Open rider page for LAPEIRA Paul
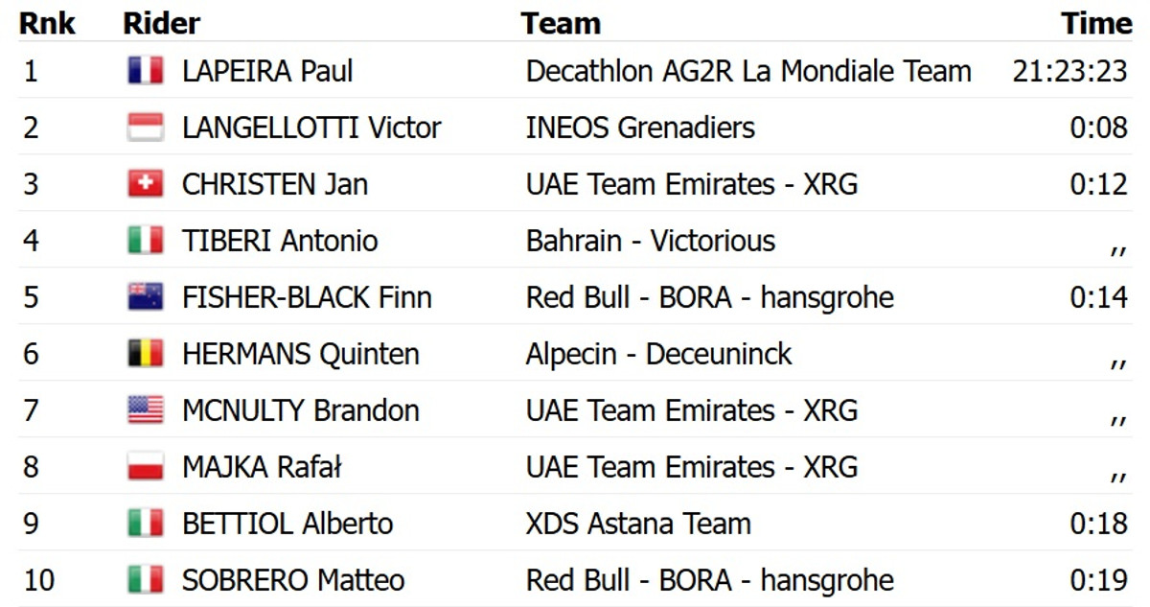1150x607 pixels. (267, 71)
